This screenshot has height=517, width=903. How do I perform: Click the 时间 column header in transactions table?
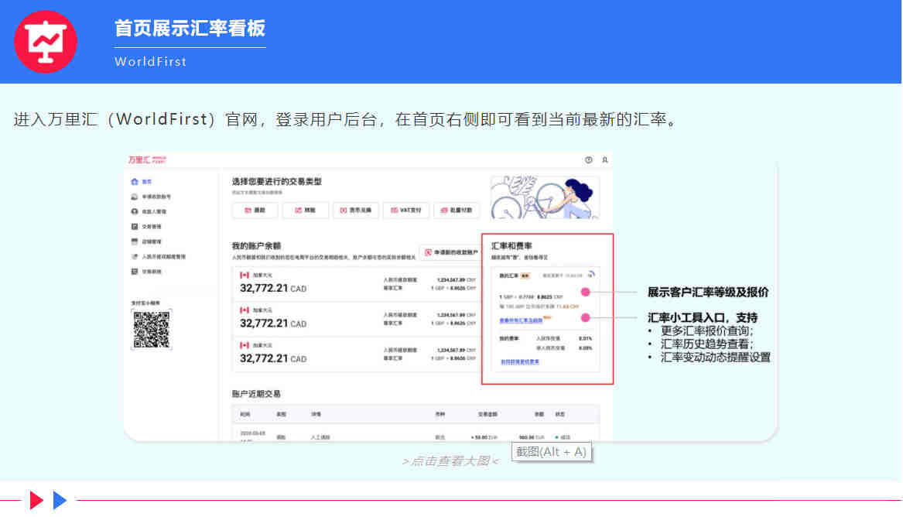pos(245,415)
